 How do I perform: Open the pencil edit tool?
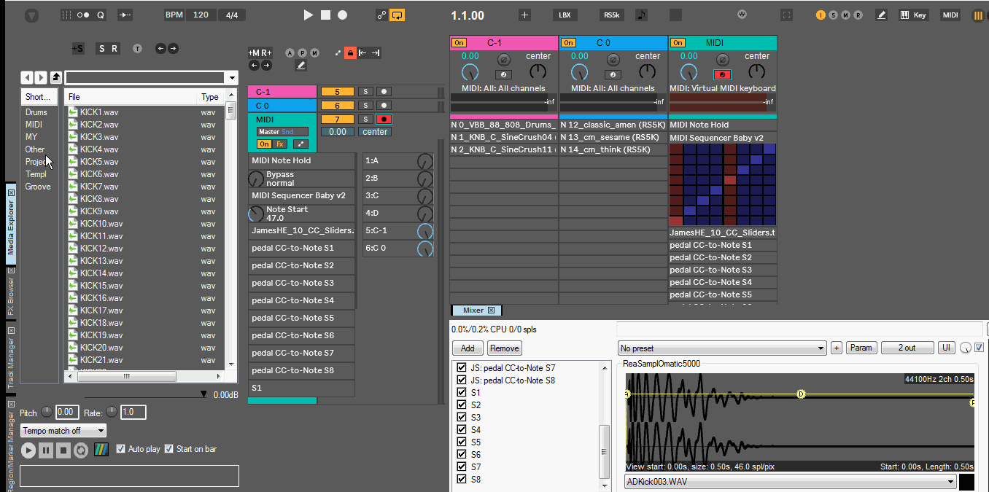click(x=881, y=15)
